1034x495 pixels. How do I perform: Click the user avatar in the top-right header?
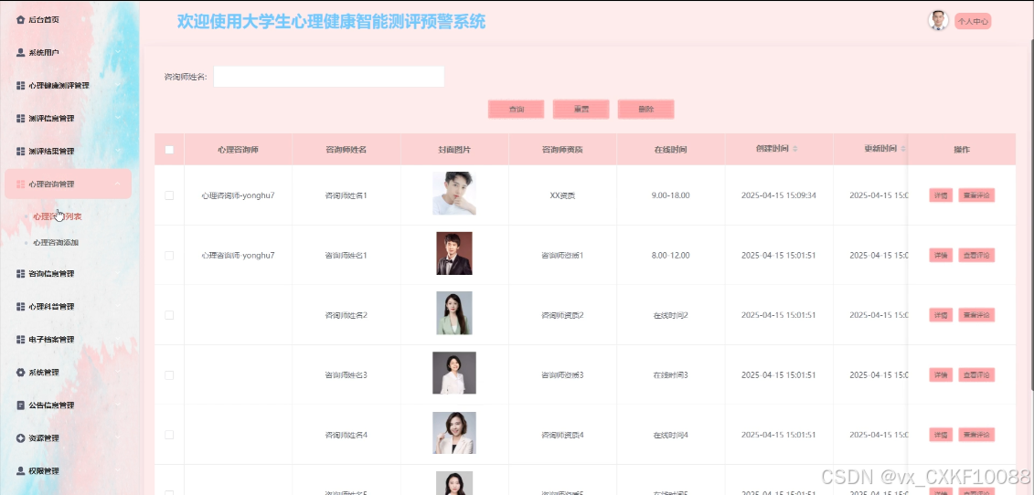938,20
